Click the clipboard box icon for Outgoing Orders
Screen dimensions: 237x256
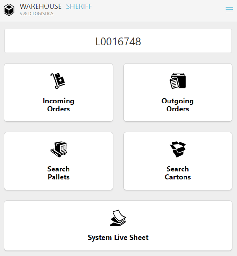coord(177,81)
